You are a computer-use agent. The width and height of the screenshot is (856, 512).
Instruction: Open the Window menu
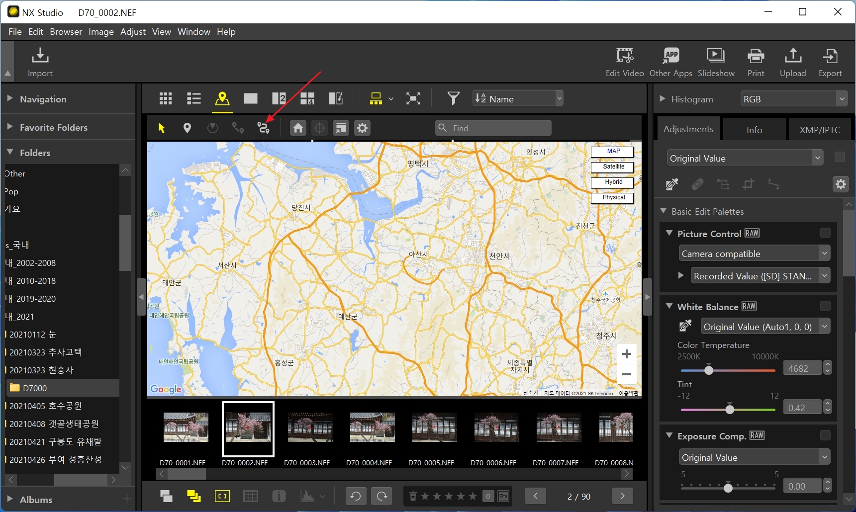tap(193, 31)
